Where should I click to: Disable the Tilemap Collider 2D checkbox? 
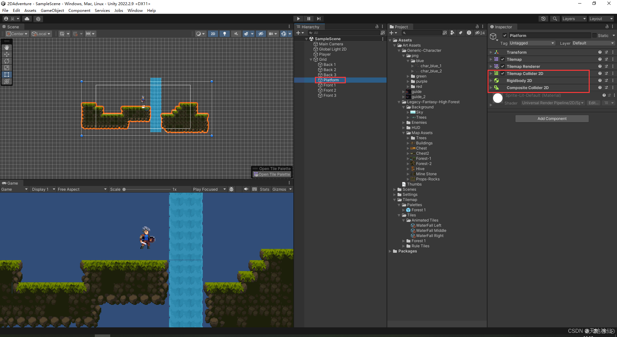click(503, 73)
